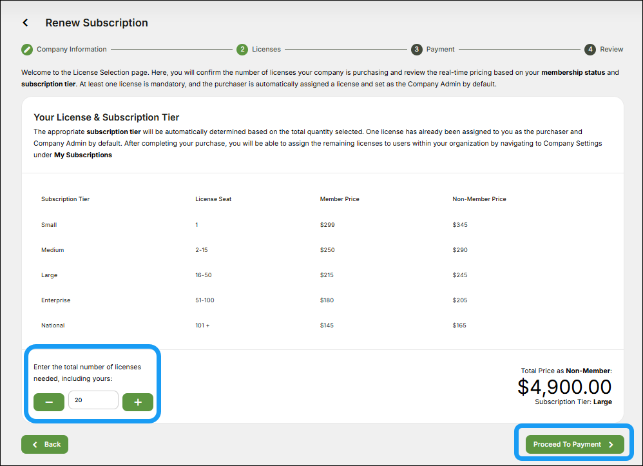643x466 pixels.
Task: Click the Licenses step label text
Action: tap(266, 49)
